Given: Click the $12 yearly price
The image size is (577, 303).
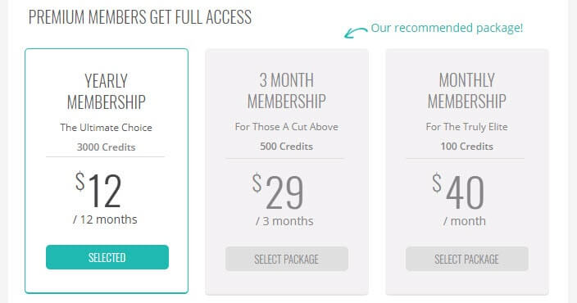Looking at the screenshot, I should [98, 190].
